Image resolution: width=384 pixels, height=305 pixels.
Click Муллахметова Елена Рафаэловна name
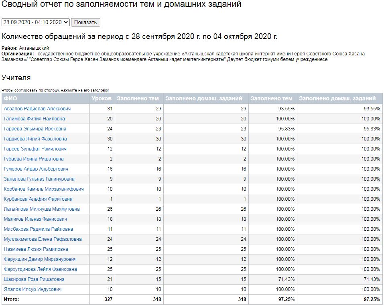pyautogui.click(x=43, y=239)
